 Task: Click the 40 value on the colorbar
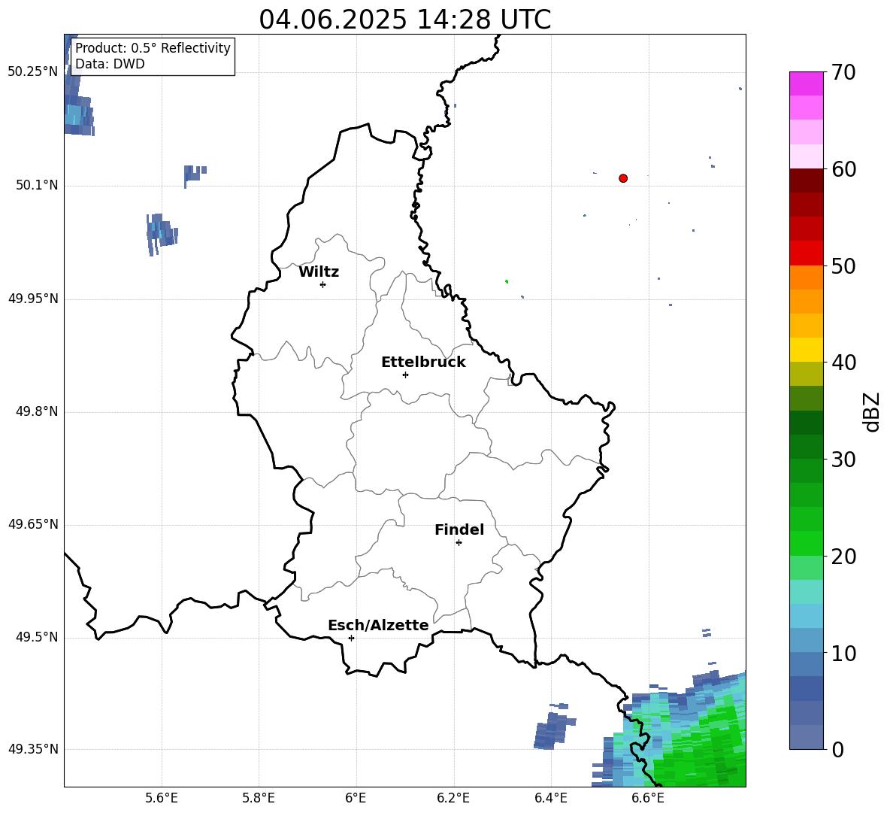pos(843,363)
